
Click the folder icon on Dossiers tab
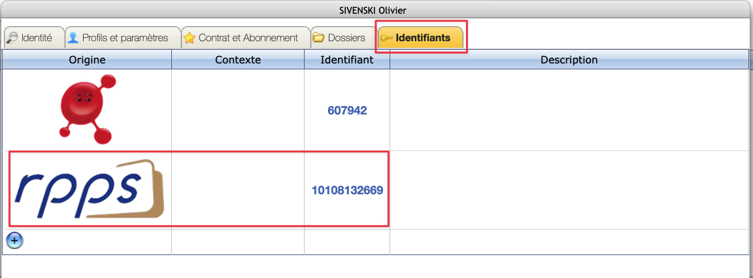coord(318,38)
